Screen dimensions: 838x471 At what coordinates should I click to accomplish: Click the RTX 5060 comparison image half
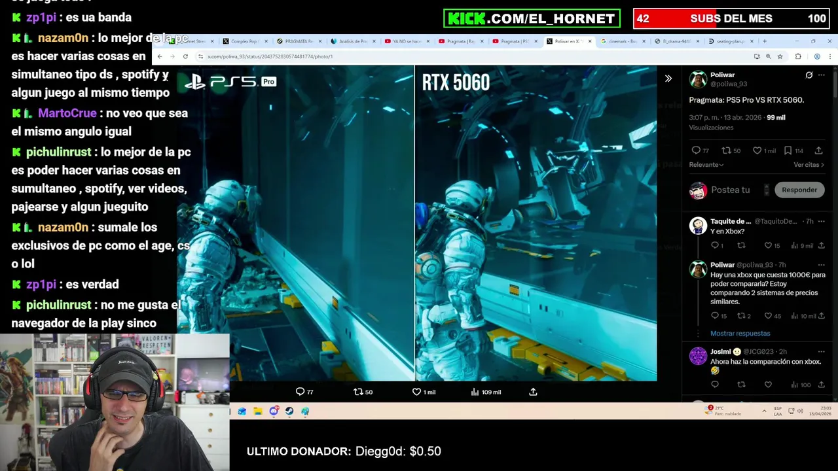[536, 223]
